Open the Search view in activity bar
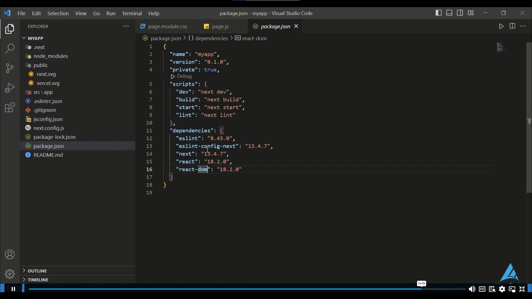Screen dimensions: 532x299 pos(10,48)
